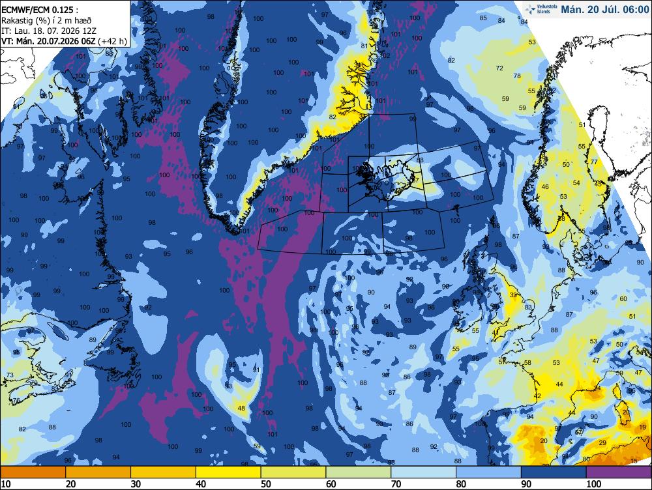
Task: Click the '78' value north of Norway
Action: 517,76
